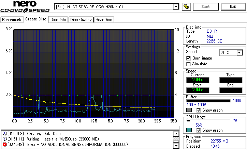Toggle the Burn image checkbox

[188, 58]
